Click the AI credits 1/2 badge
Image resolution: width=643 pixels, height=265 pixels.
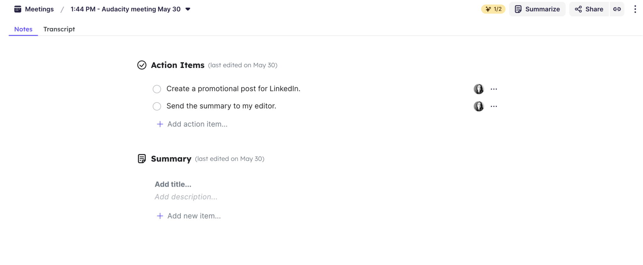point(493,9)
